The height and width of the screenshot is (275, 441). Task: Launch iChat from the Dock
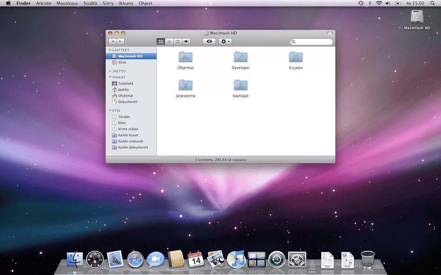[x=155, y=259]
